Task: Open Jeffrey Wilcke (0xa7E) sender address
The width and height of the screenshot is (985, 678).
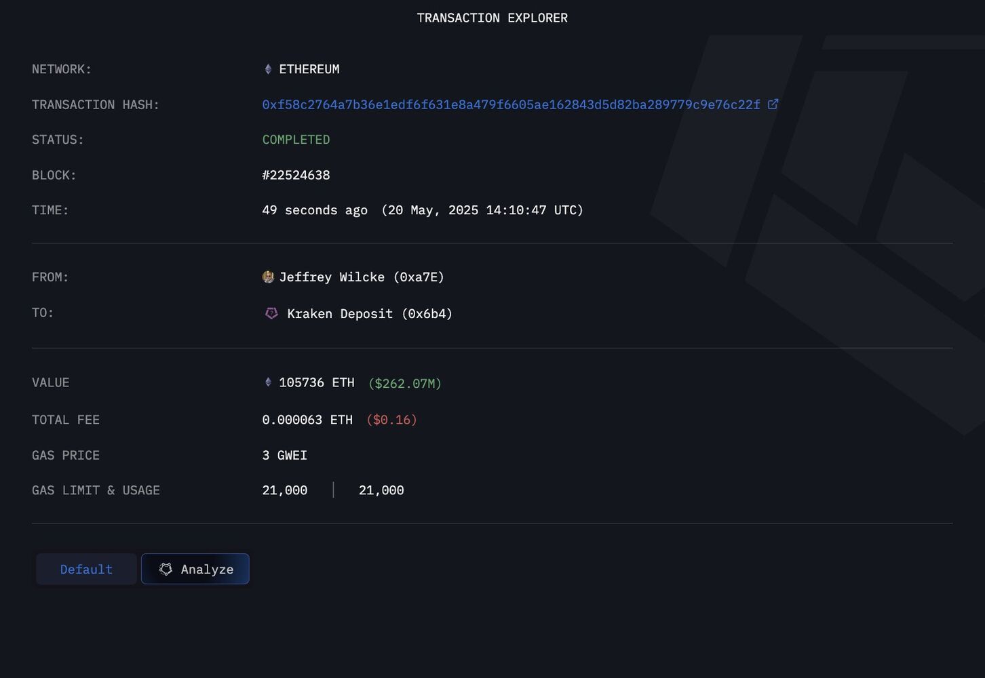Action: [362, 277]
